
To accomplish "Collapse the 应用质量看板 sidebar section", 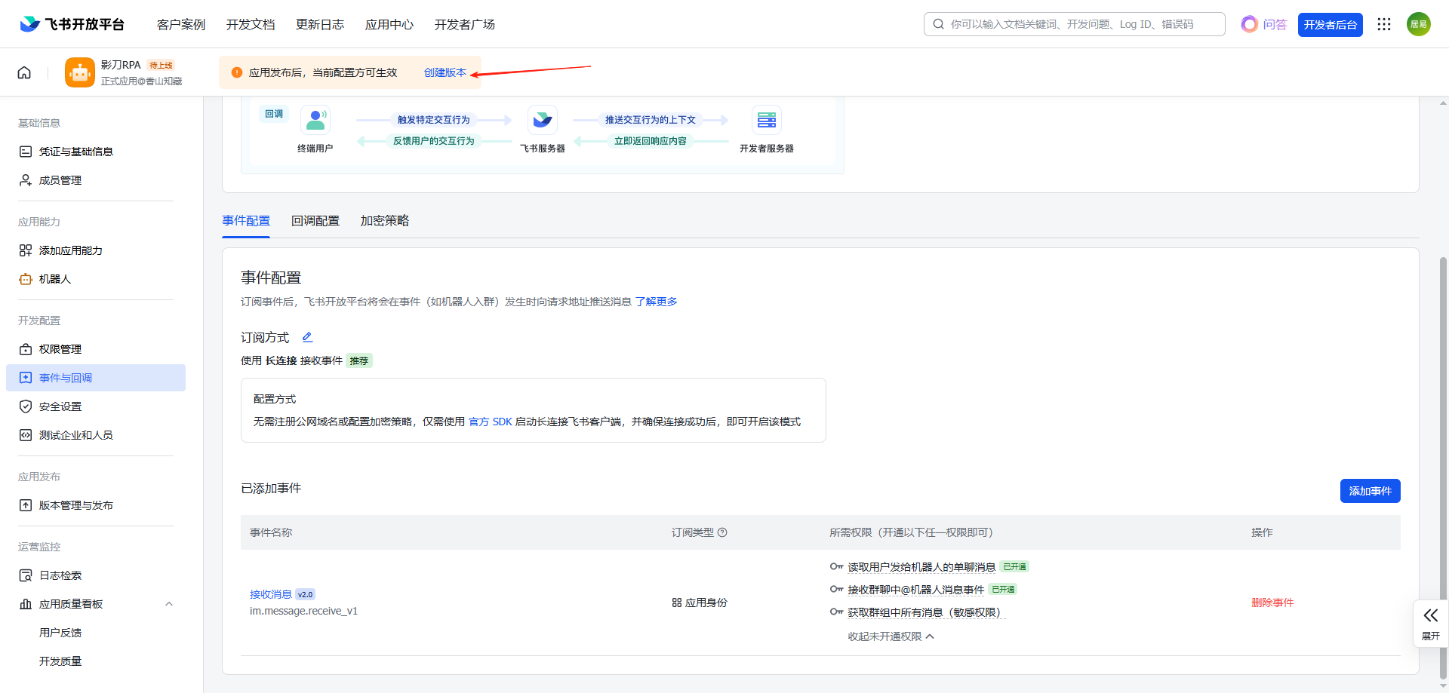I will (169, 604).
